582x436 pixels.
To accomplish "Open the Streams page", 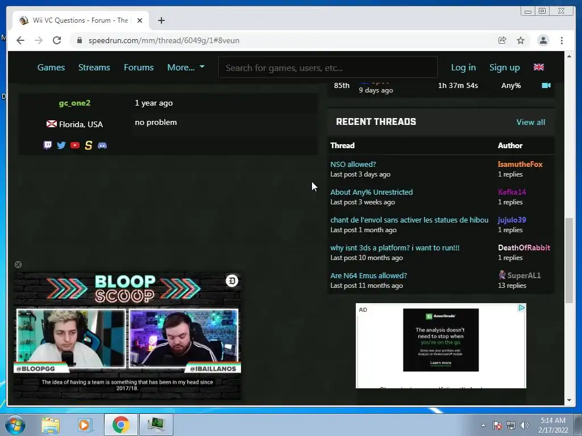I will point(94,67).
